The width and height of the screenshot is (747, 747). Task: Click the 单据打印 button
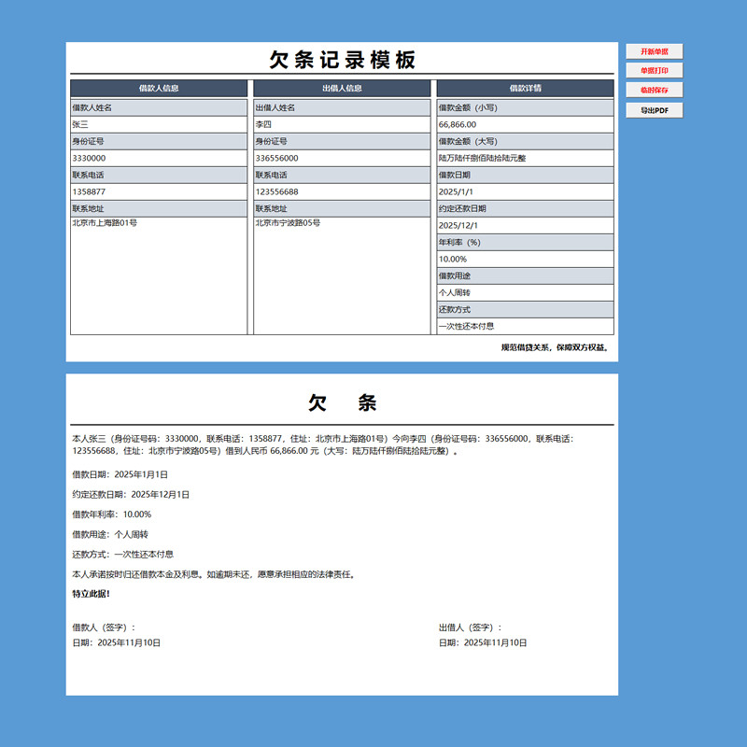point(655,71)
